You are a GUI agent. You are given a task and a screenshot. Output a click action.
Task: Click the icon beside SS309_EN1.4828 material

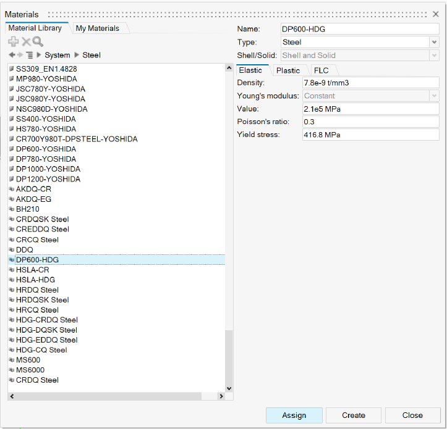click(11, 69)
